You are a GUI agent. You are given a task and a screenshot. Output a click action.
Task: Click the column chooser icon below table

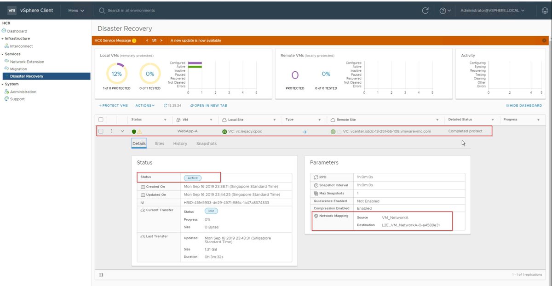tap(101, 275)
